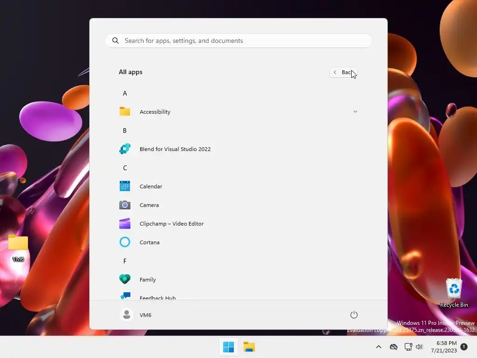Launch Clipchamp video editor icon
The image size is (477, 358).
click(x=125, y=223)
